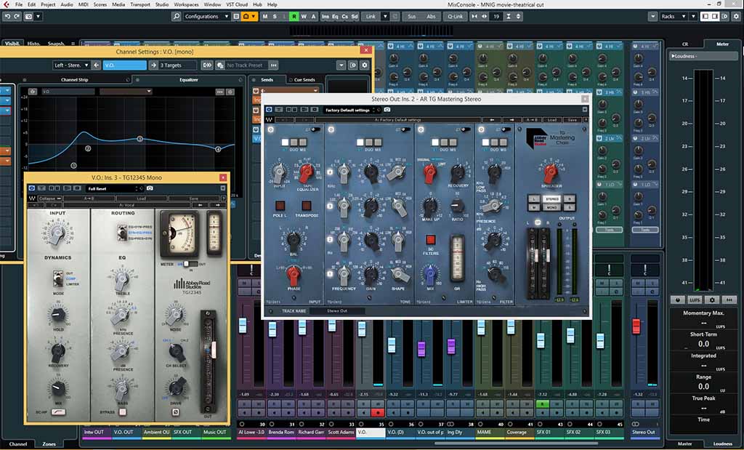Click the Waves logo in TG12345 Mono plugin
744x450 pixels.
[32, 198]
